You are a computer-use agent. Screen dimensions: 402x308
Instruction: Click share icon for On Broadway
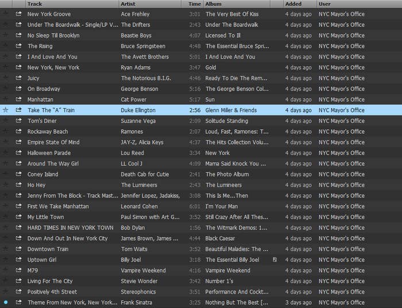[18, 88]
